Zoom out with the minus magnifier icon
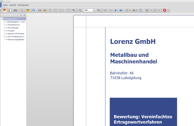 pyautogui.click(x=80, y=10)
